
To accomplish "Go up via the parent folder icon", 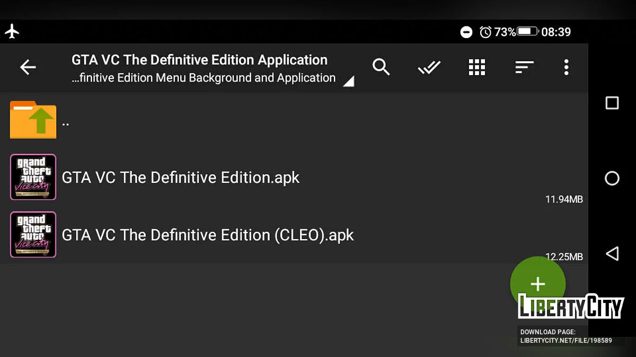I will [33, 120].
